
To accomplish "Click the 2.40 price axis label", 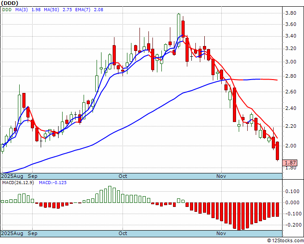I will click(291, 108).
